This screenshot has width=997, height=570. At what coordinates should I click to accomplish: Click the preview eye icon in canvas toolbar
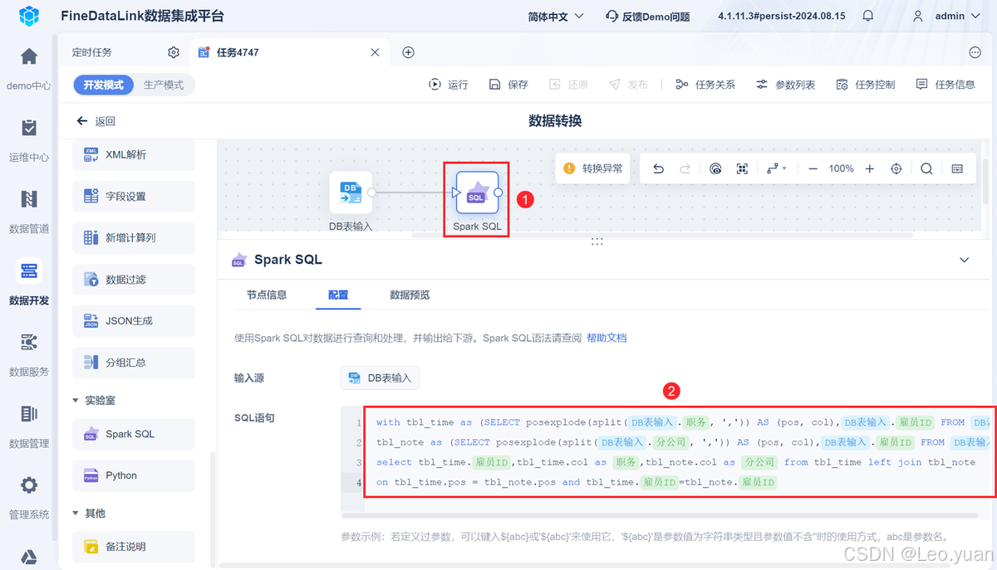click(716, 168)
